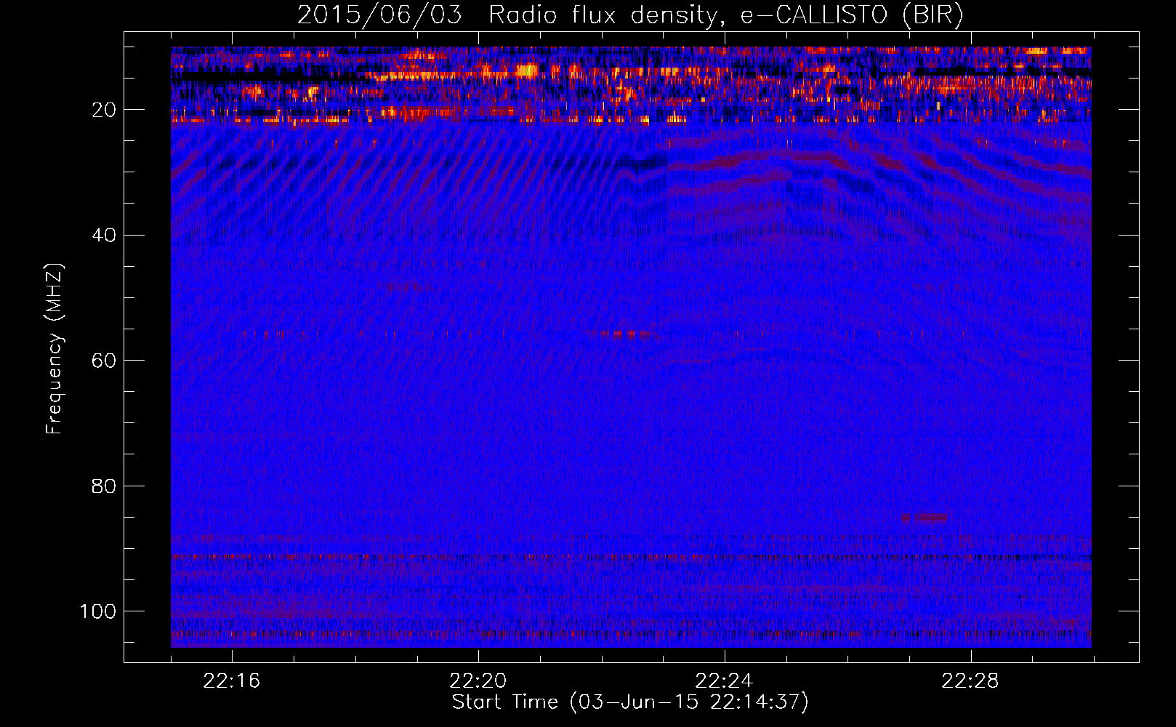Click the plot title '2015/06/03 Radio flux density'
This screenshot has width=1176, height=727.
629,15
